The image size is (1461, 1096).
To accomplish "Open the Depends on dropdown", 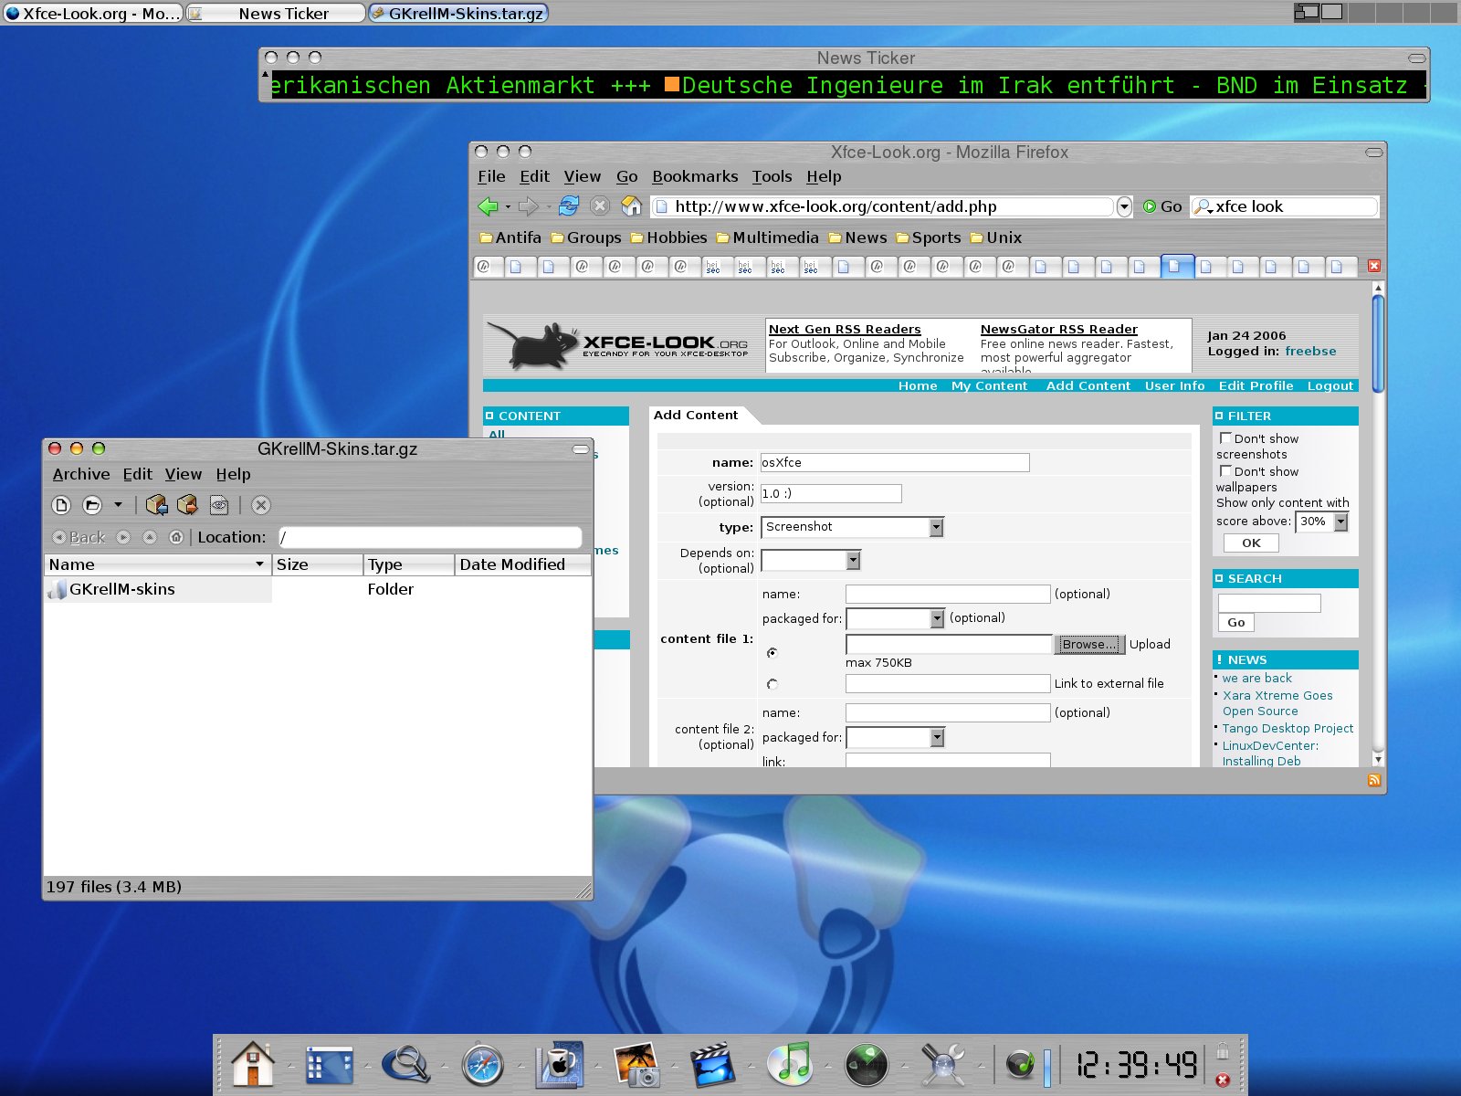I will 811,560.
